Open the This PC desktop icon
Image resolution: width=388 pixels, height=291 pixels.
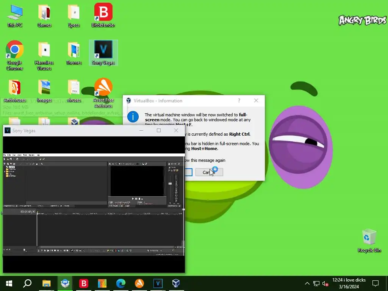coord(15,15)
